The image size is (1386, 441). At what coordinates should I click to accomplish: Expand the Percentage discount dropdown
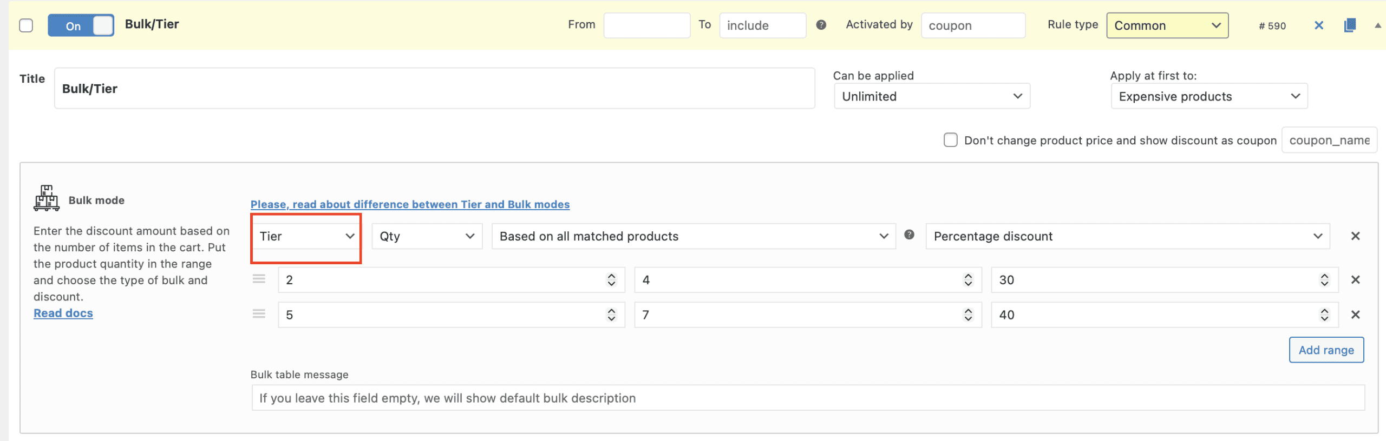click(1127, 237)
